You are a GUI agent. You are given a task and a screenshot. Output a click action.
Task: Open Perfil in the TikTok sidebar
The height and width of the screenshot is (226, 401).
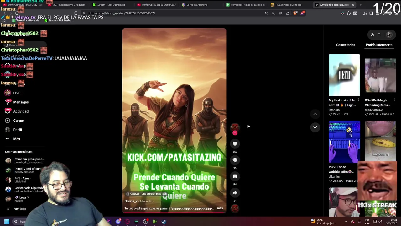tap(13, 130)
